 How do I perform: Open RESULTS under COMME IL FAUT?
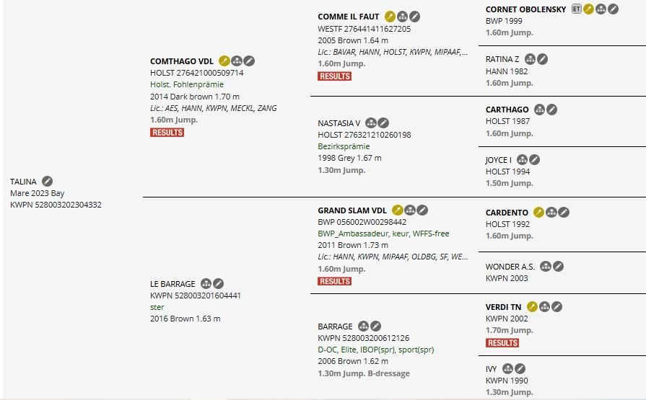click(334, 76)
